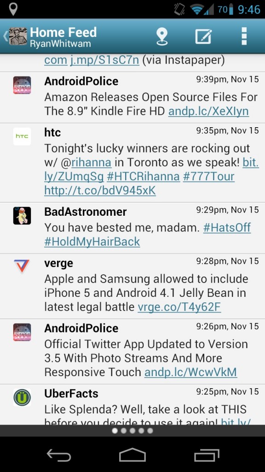Open the recent apps navigation button
This screenshot has height=472, width=265.
click(207, 455)
